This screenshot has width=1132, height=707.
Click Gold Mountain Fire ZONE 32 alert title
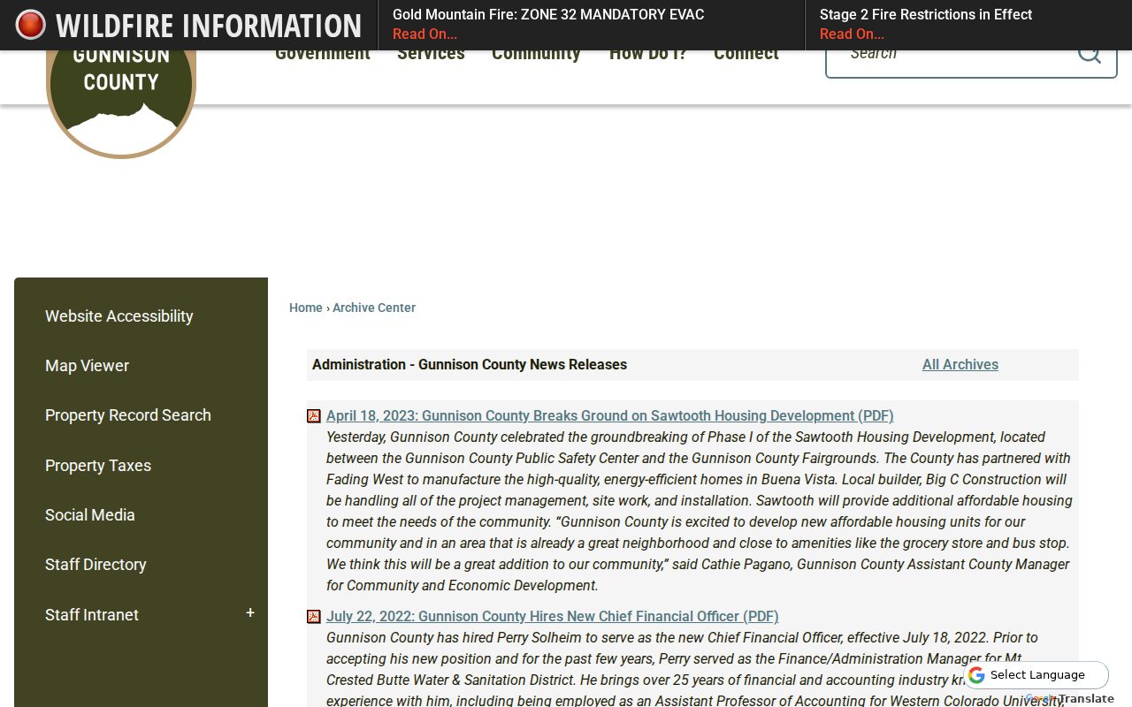548,14
